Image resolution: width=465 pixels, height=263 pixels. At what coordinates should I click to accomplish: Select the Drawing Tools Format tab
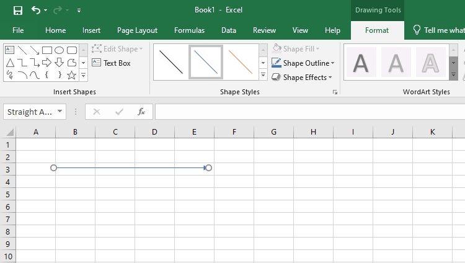pos(377,30)
